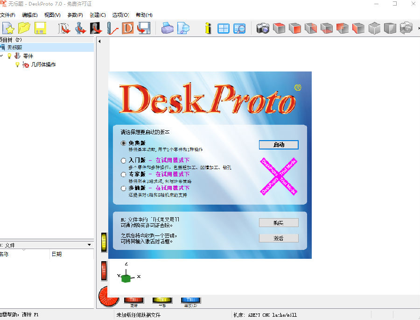
Task: Click the large red circular rotation dial
Action: (107, 297)
